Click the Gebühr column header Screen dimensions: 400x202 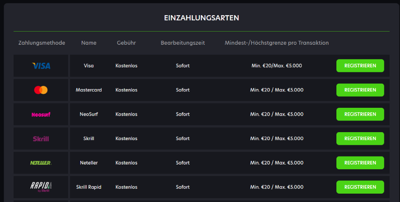(126, 43)
